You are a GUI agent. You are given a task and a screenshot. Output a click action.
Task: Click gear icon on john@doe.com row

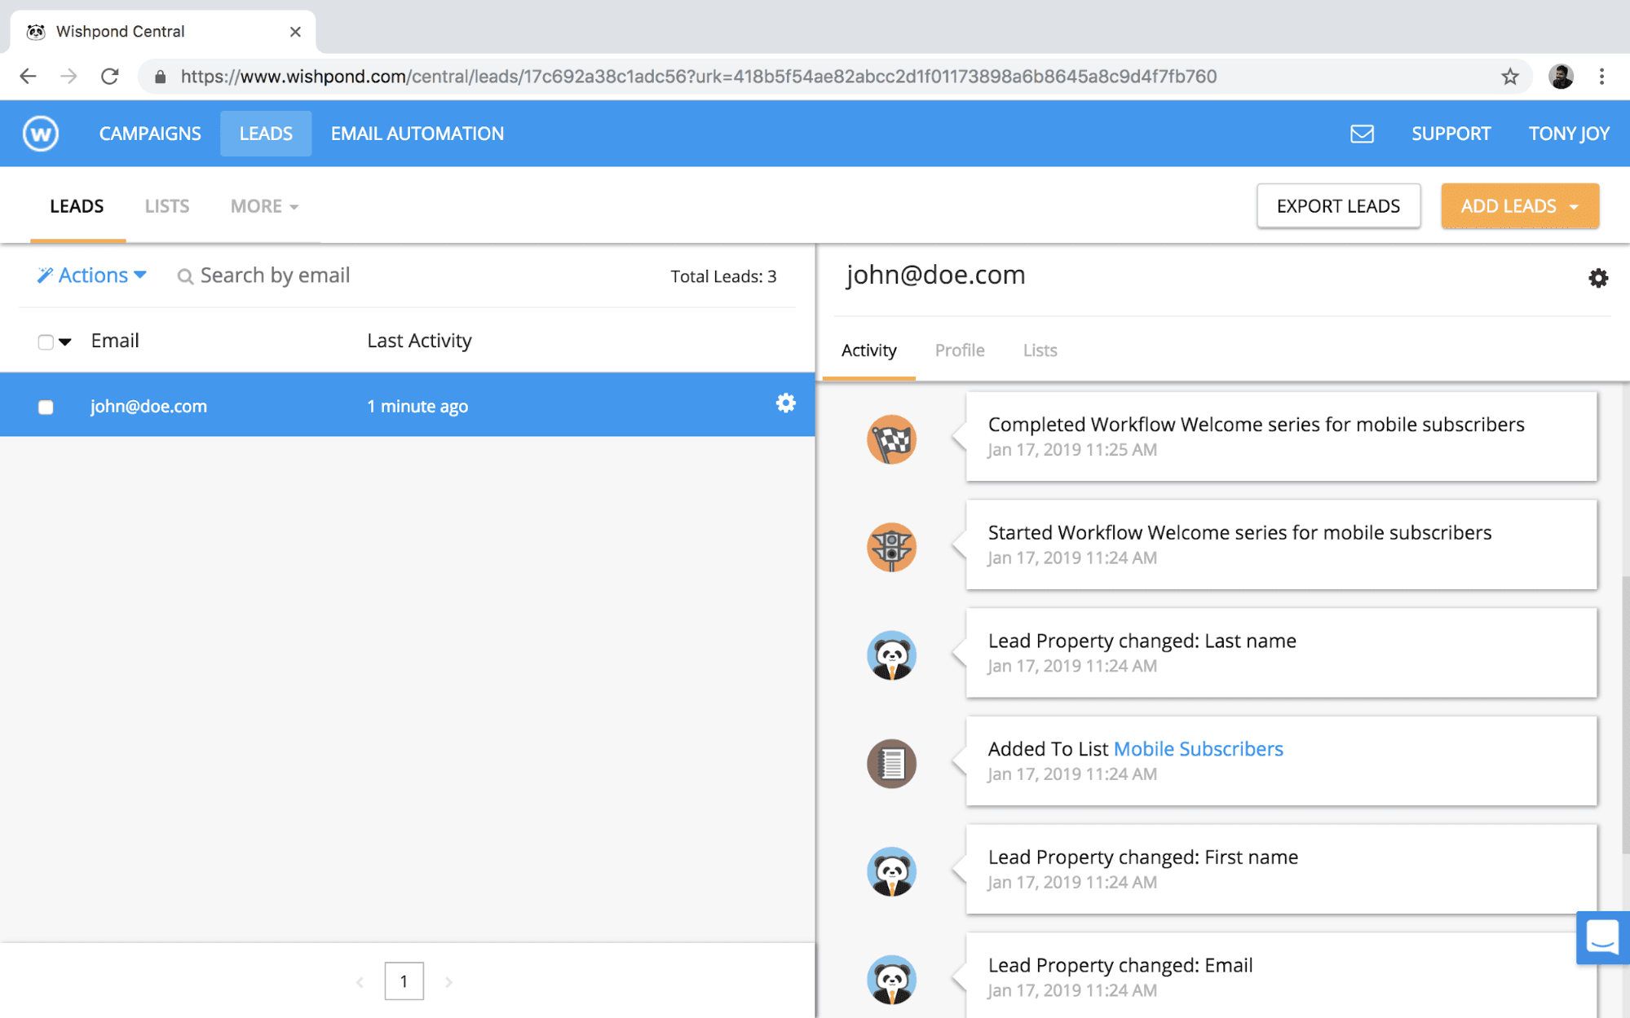click(x=785, y=403)
